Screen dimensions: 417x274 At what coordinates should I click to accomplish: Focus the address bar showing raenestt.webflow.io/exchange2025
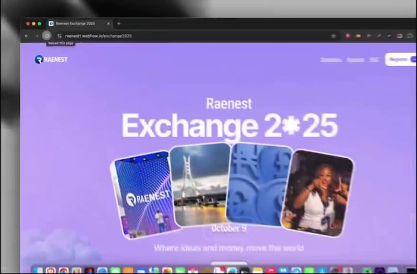tap(197, 35)
